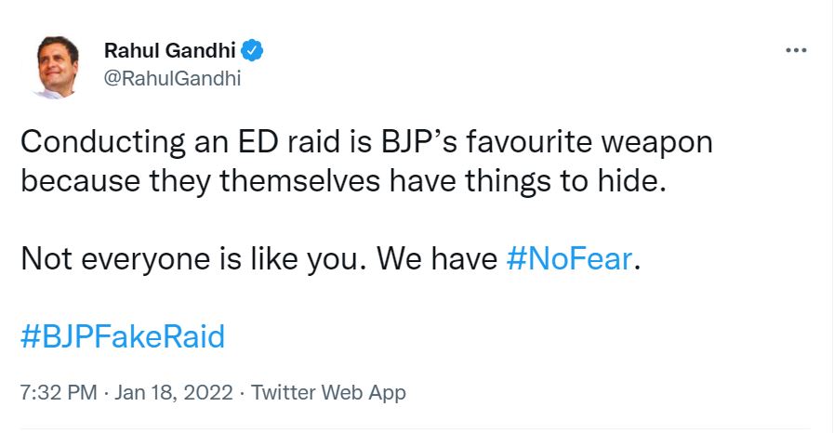Click the 7:32 PM timestamp
Image resolution: width=834 pixels, height=433 pixels.
coord(58,392)
